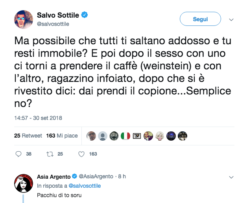The image size is (249, 203).
Task: Click the reply speech bubble icon
Action: click(18, 154)
